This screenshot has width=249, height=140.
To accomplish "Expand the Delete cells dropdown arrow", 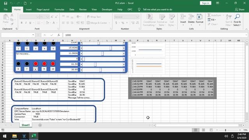I will (191, 25).
